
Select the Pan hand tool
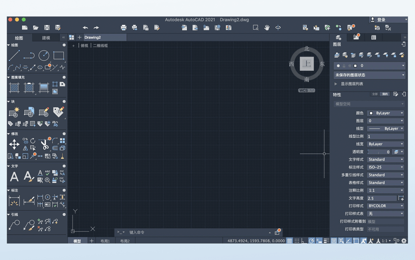(267, 28)
